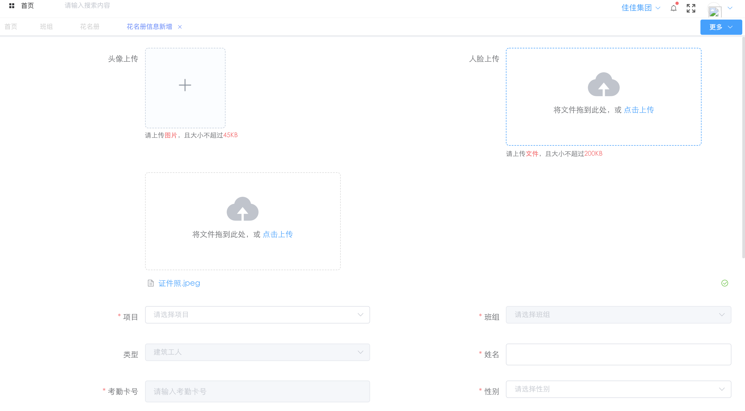Open the 更多 button menu
The image size is (745, 411).
tap(721, 27)
